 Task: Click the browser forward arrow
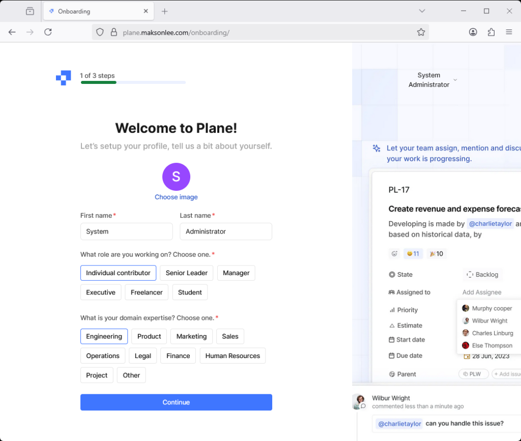pyautogui.click(x=30, y=32)
